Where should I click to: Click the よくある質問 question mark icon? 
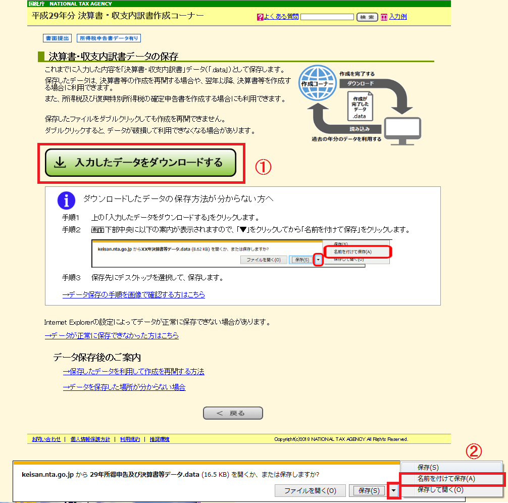pyautogui.click(x=260, y=17)
